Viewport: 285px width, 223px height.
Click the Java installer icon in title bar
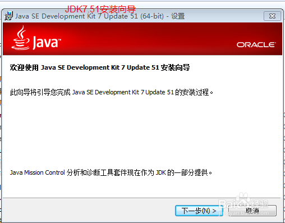pos(9,16)
